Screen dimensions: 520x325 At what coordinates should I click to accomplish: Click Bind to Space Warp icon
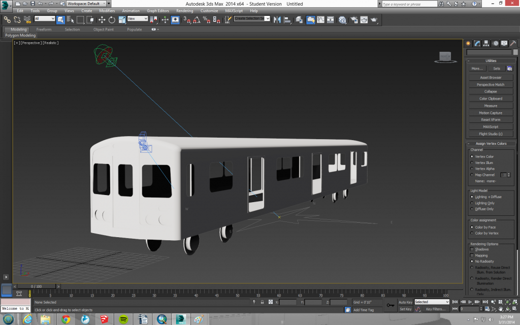click(x=27, y=20)
